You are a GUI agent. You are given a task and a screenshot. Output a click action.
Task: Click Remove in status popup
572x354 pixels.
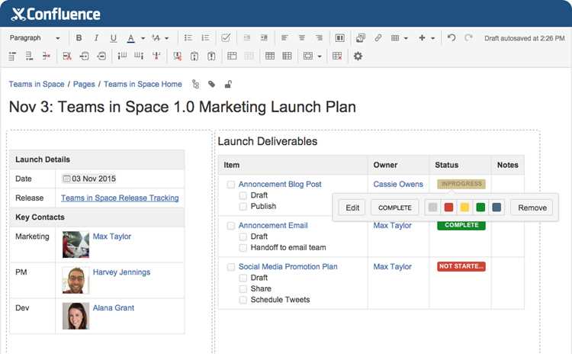532,208
